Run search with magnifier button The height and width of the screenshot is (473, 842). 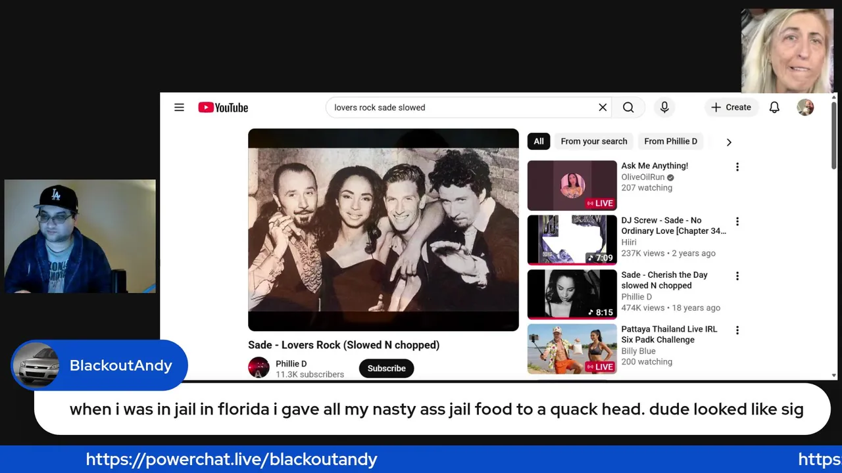(x=628, y=107)
